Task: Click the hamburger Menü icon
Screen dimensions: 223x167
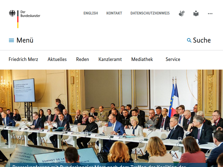Action: tap(11, 40)
